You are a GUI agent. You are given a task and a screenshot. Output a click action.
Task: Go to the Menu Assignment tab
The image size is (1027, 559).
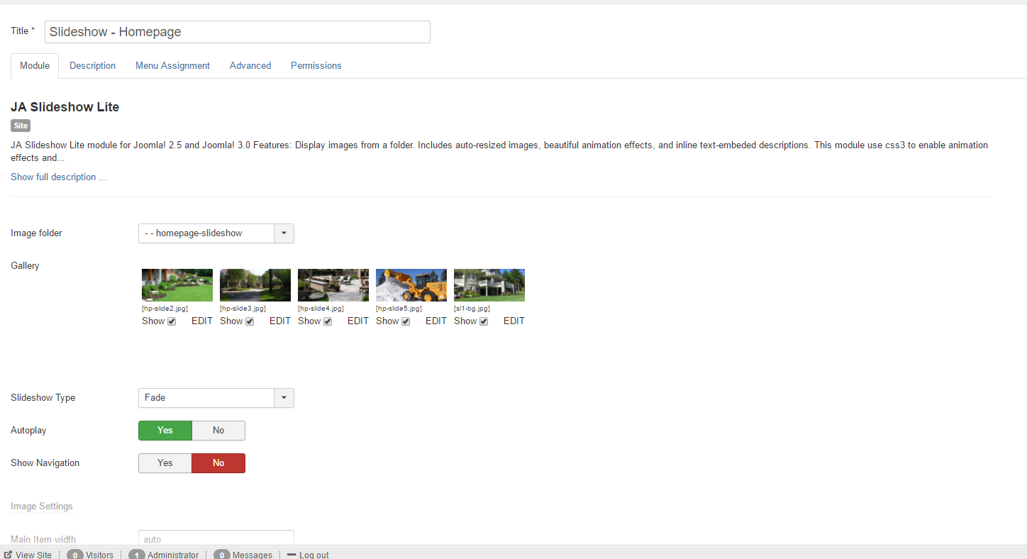tap(172, 65)
